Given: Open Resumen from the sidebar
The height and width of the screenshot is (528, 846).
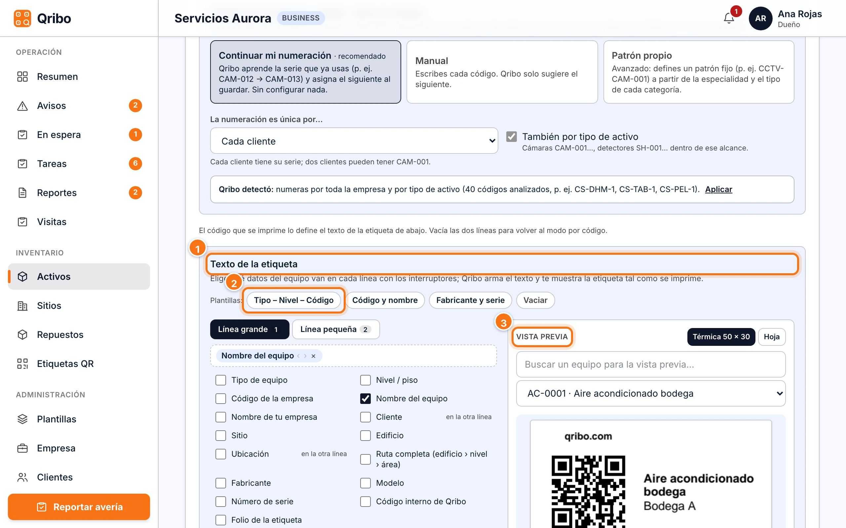Looking at the screenshot, I should 79,77.
